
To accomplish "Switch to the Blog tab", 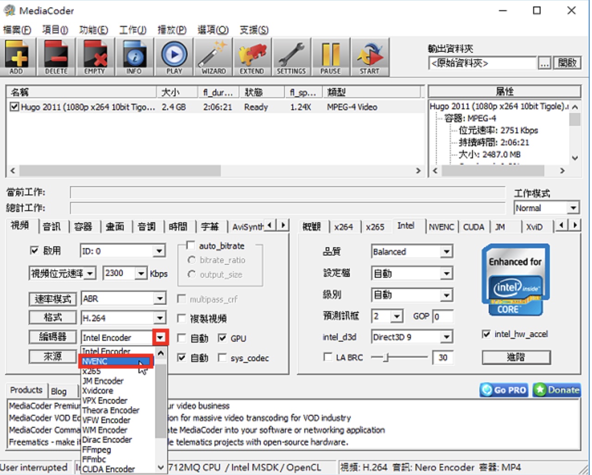I will [58, 391].
